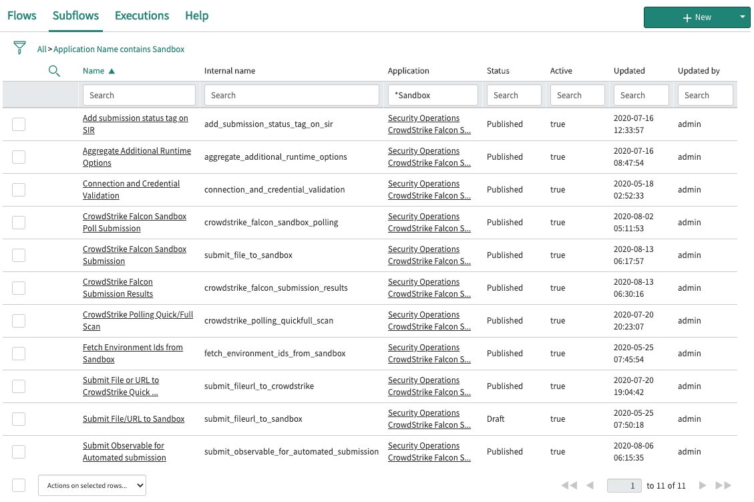Check the Fetch Environment Ids row
This screenshot has width=754, height=502.
(19, 354)
